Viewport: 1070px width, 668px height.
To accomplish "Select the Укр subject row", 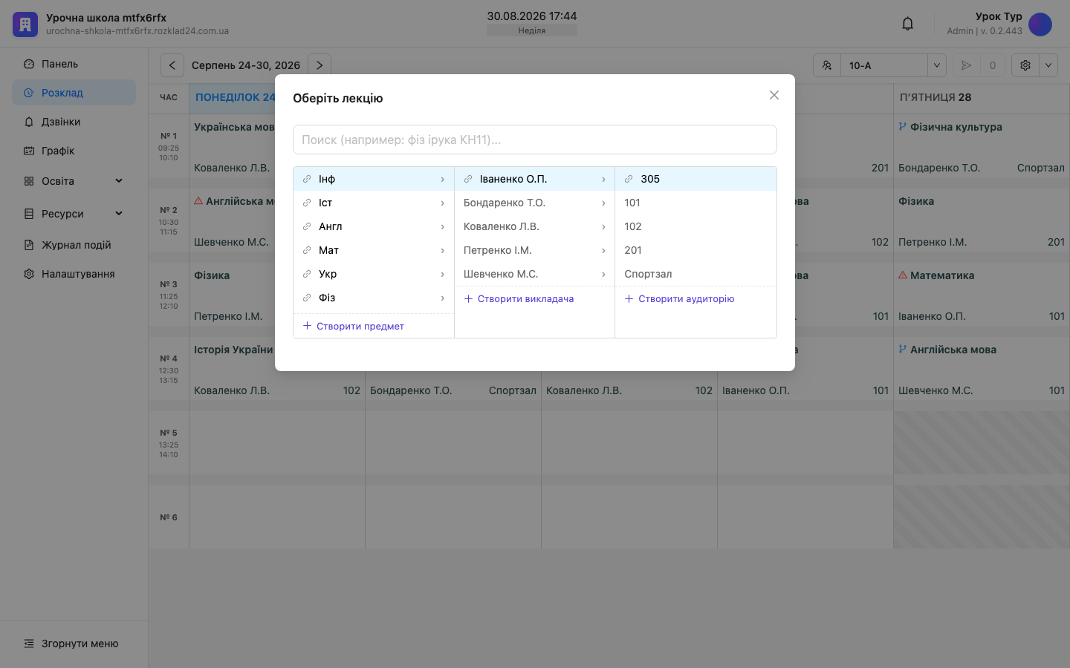I will 374,274.
